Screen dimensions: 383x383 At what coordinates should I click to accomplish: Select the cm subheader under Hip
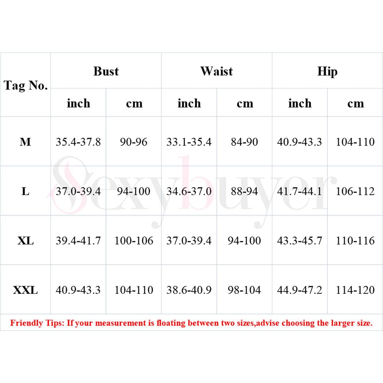tap(355, 103)
